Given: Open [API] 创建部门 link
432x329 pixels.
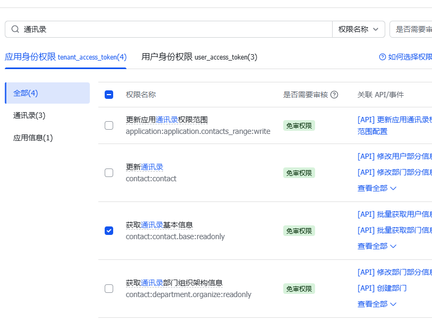Looking at the screenshot, I should coord(382,288).
